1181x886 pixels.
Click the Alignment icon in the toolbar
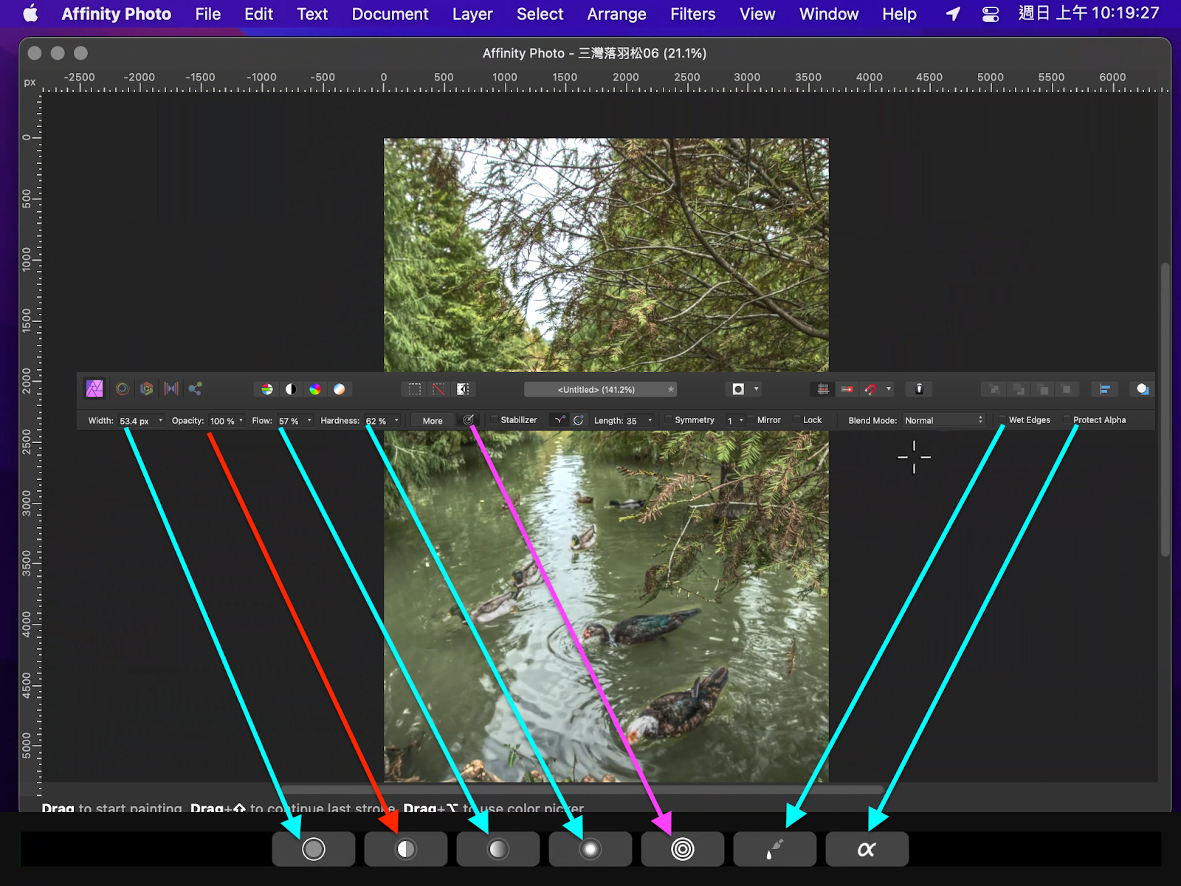1105,389
